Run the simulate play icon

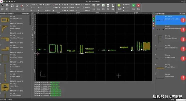103,5
